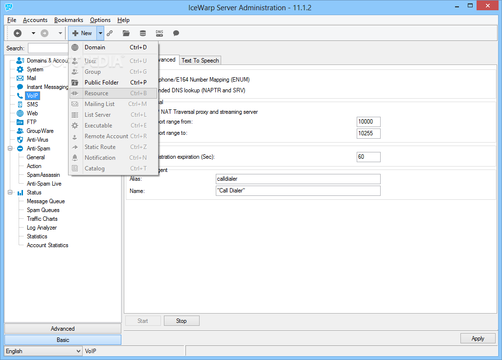
Task: Choose Public Folder in New menu
Action: point(114,83)
